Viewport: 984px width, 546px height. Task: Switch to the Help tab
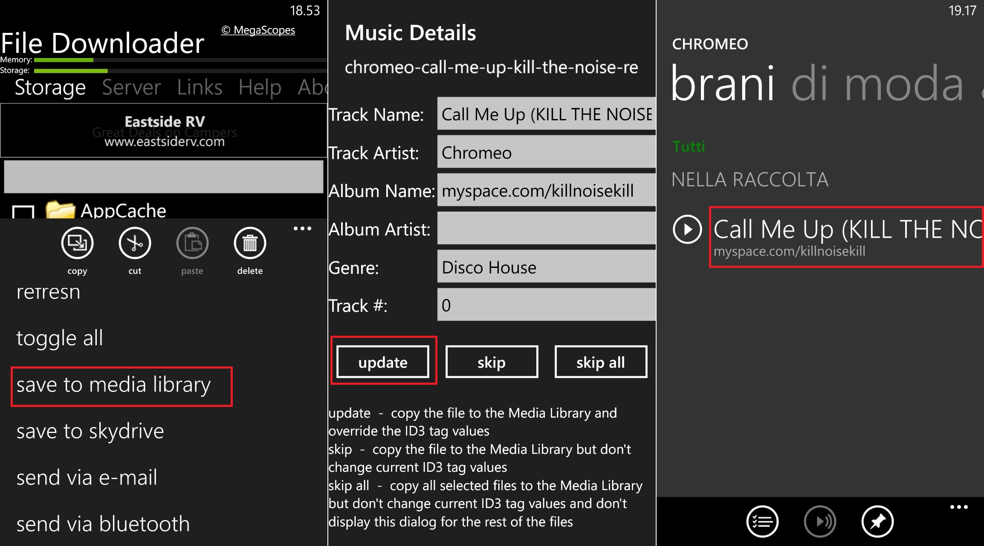(260, 87)
